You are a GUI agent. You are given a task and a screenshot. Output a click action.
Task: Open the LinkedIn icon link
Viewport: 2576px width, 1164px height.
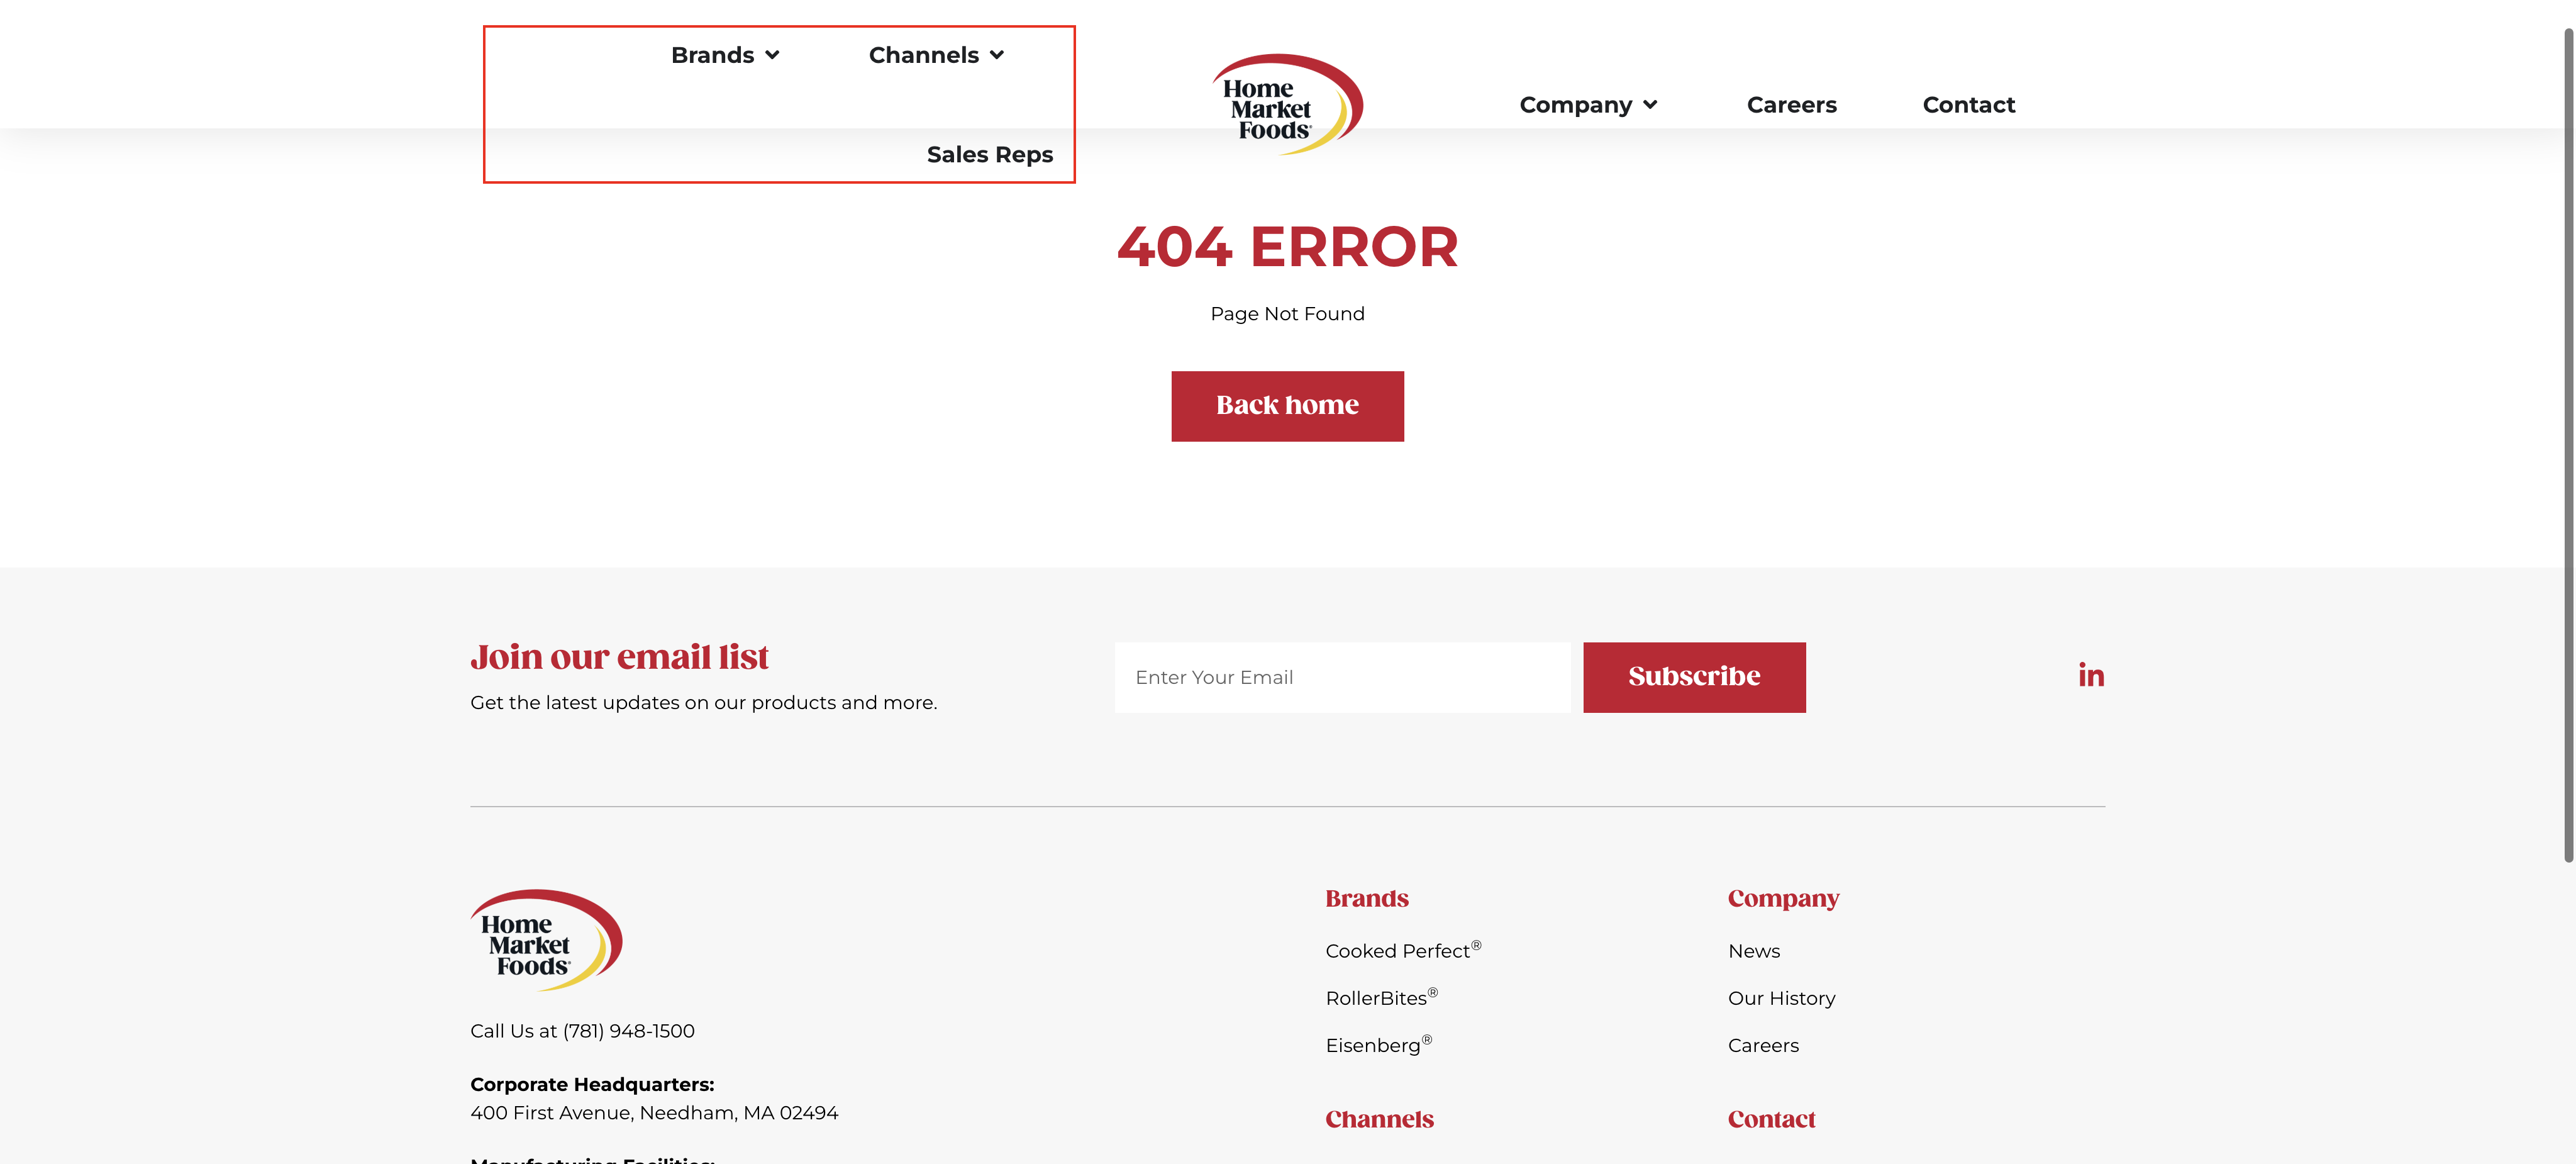click(2090, 676)
